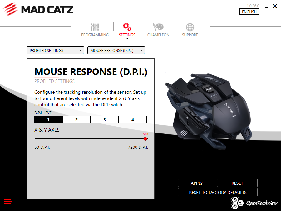Click the Mad Catz logo
Screen dimensions: 281x211
(38, 9)
